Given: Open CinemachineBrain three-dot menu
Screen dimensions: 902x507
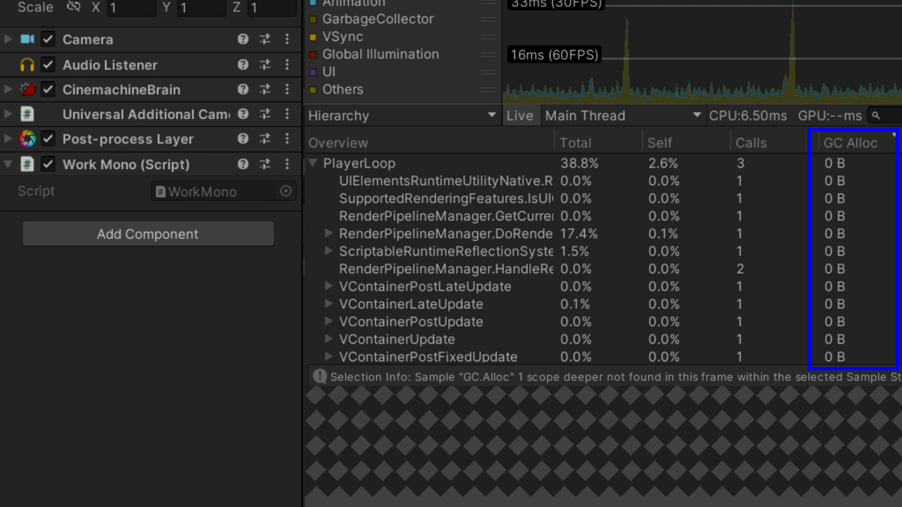Looking at the screenshot, I should pos(287,89).
